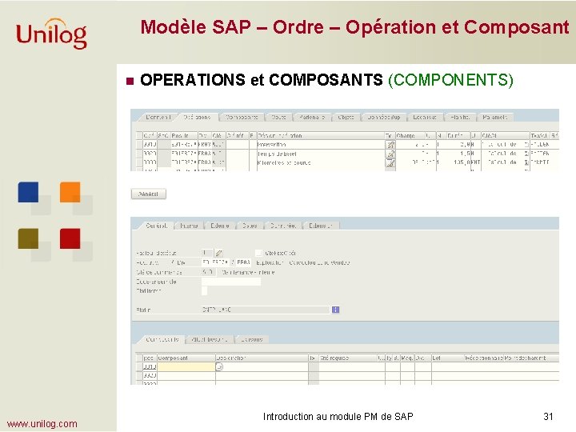The height and width of the screenshot is (432, 576).
Task: Click pencil icon beside execution factor field
Action: (218, 253)
